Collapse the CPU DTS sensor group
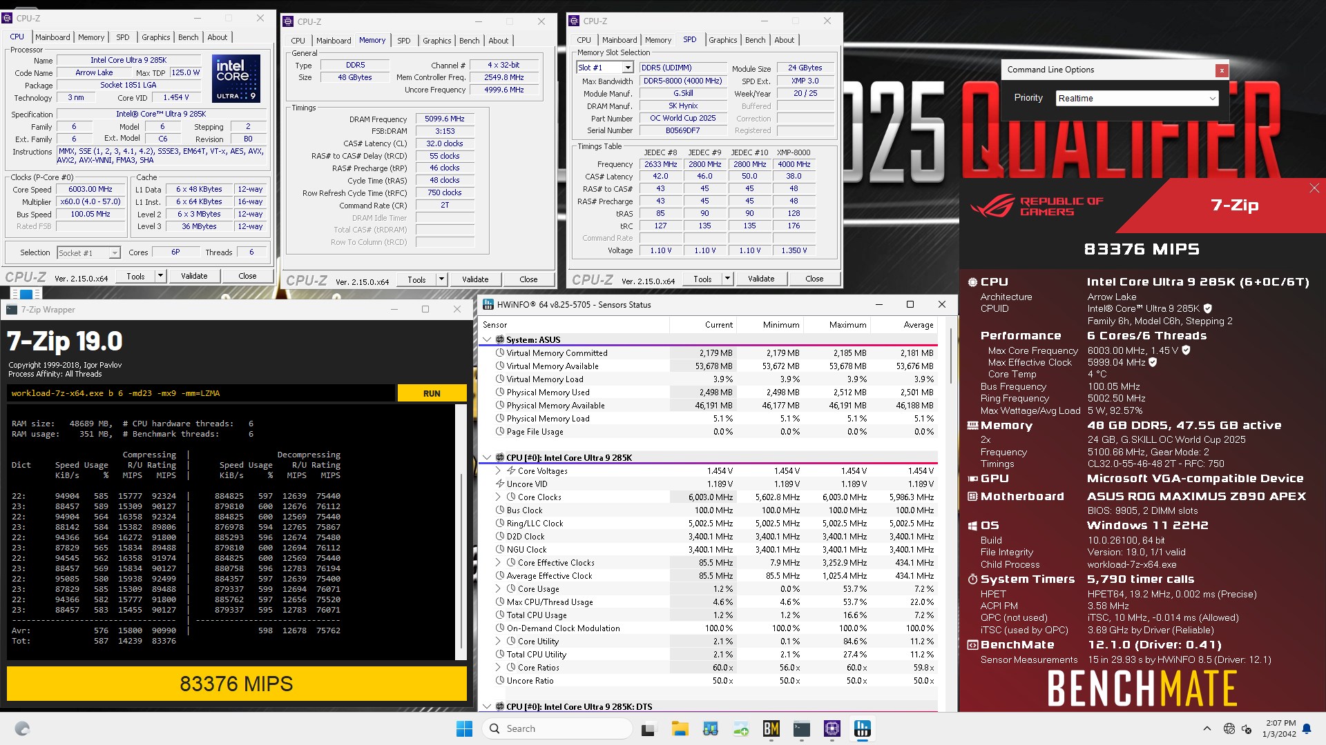 (487, 706)
